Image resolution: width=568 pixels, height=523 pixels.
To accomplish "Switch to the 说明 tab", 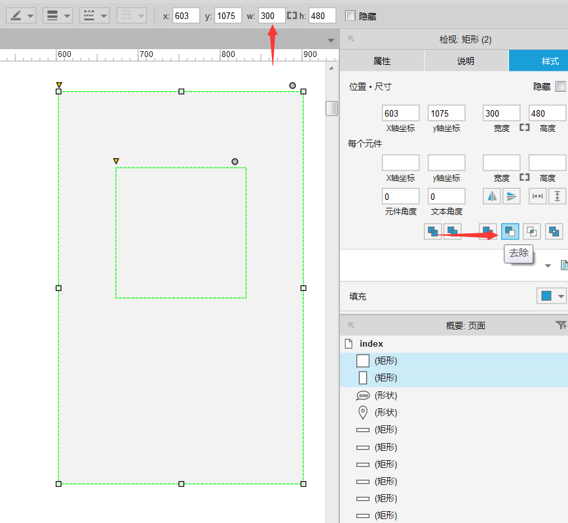I will pyautogui.click(x=466, y=61).
